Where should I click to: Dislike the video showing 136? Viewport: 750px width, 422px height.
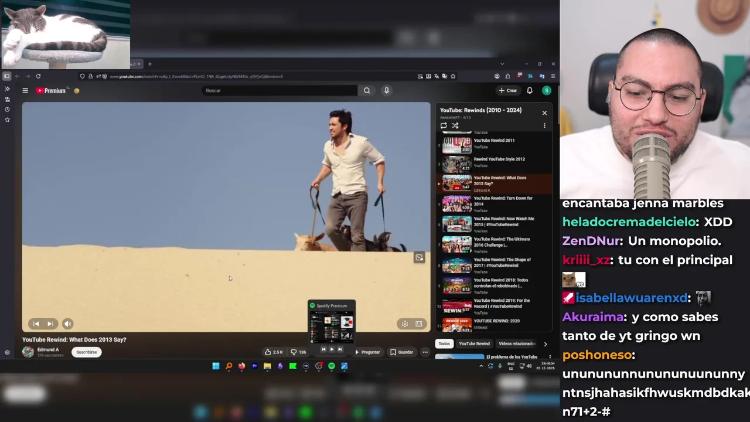pos(299,352)
